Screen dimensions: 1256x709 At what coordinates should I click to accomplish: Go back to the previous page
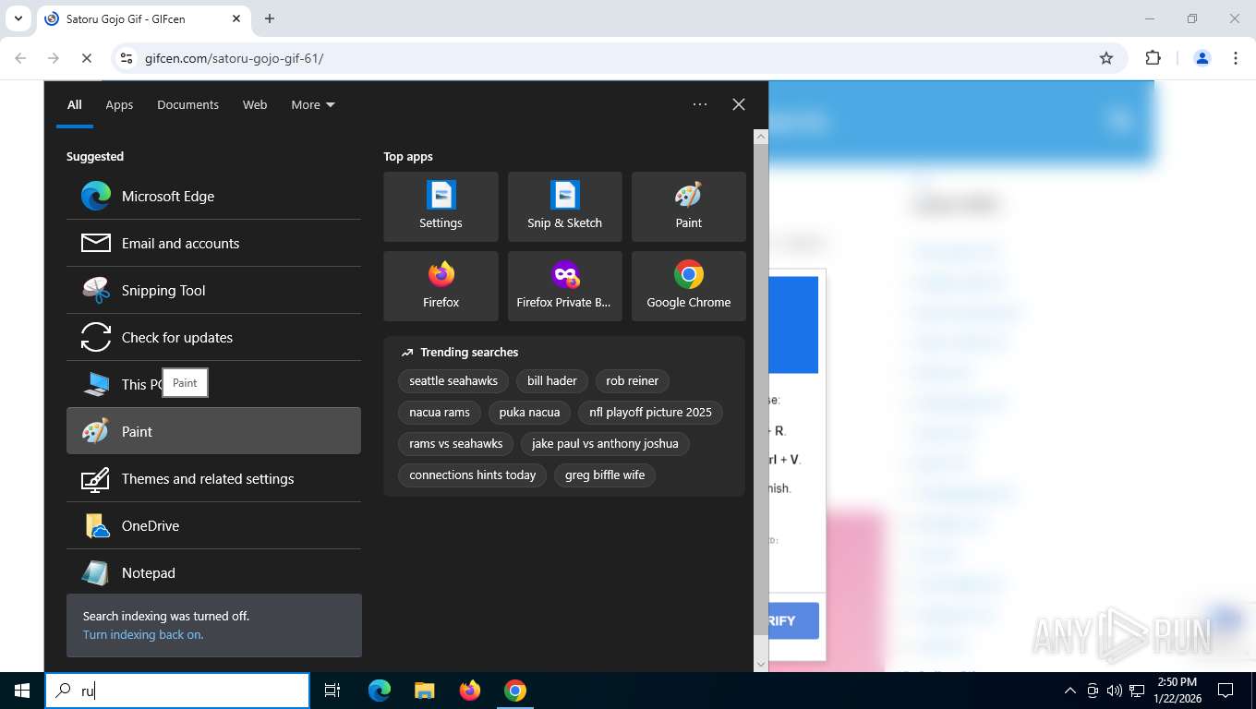point(20,58)
